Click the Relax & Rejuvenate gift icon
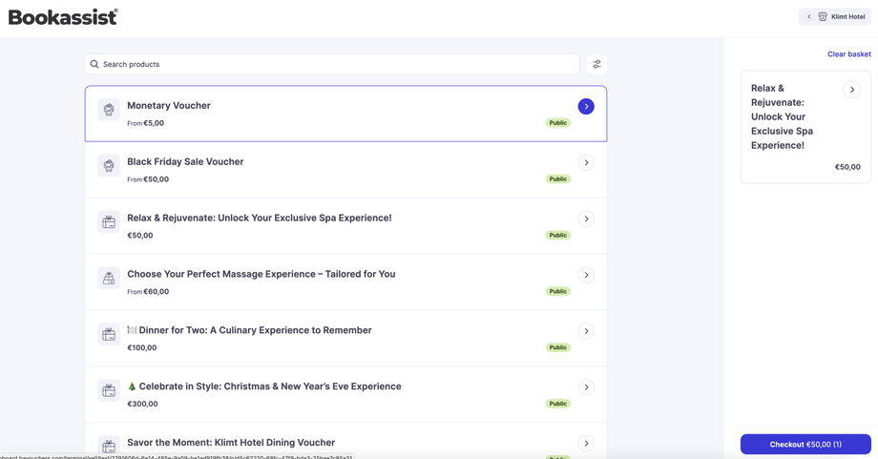Screen dimensions: 878x459 [x=109, y=222]
